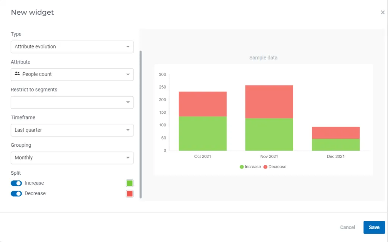Click the Oct 2021 axis label

(x=203, y=157)
